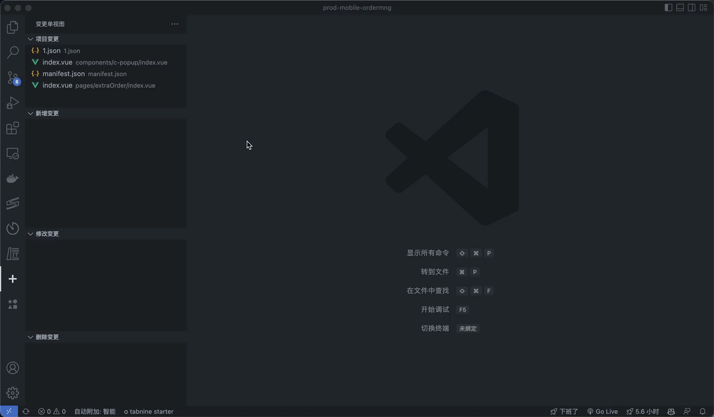This screenshot has width=714, height=417.
Task: Open the Manage gear menu
Action: (13, 393)
